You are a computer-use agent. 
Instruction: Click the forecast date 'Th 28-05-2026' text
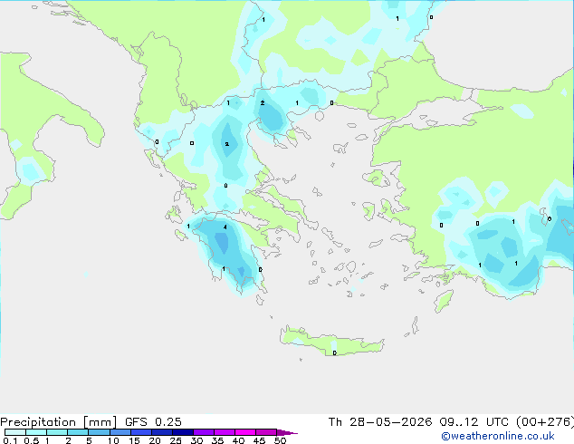380,422
